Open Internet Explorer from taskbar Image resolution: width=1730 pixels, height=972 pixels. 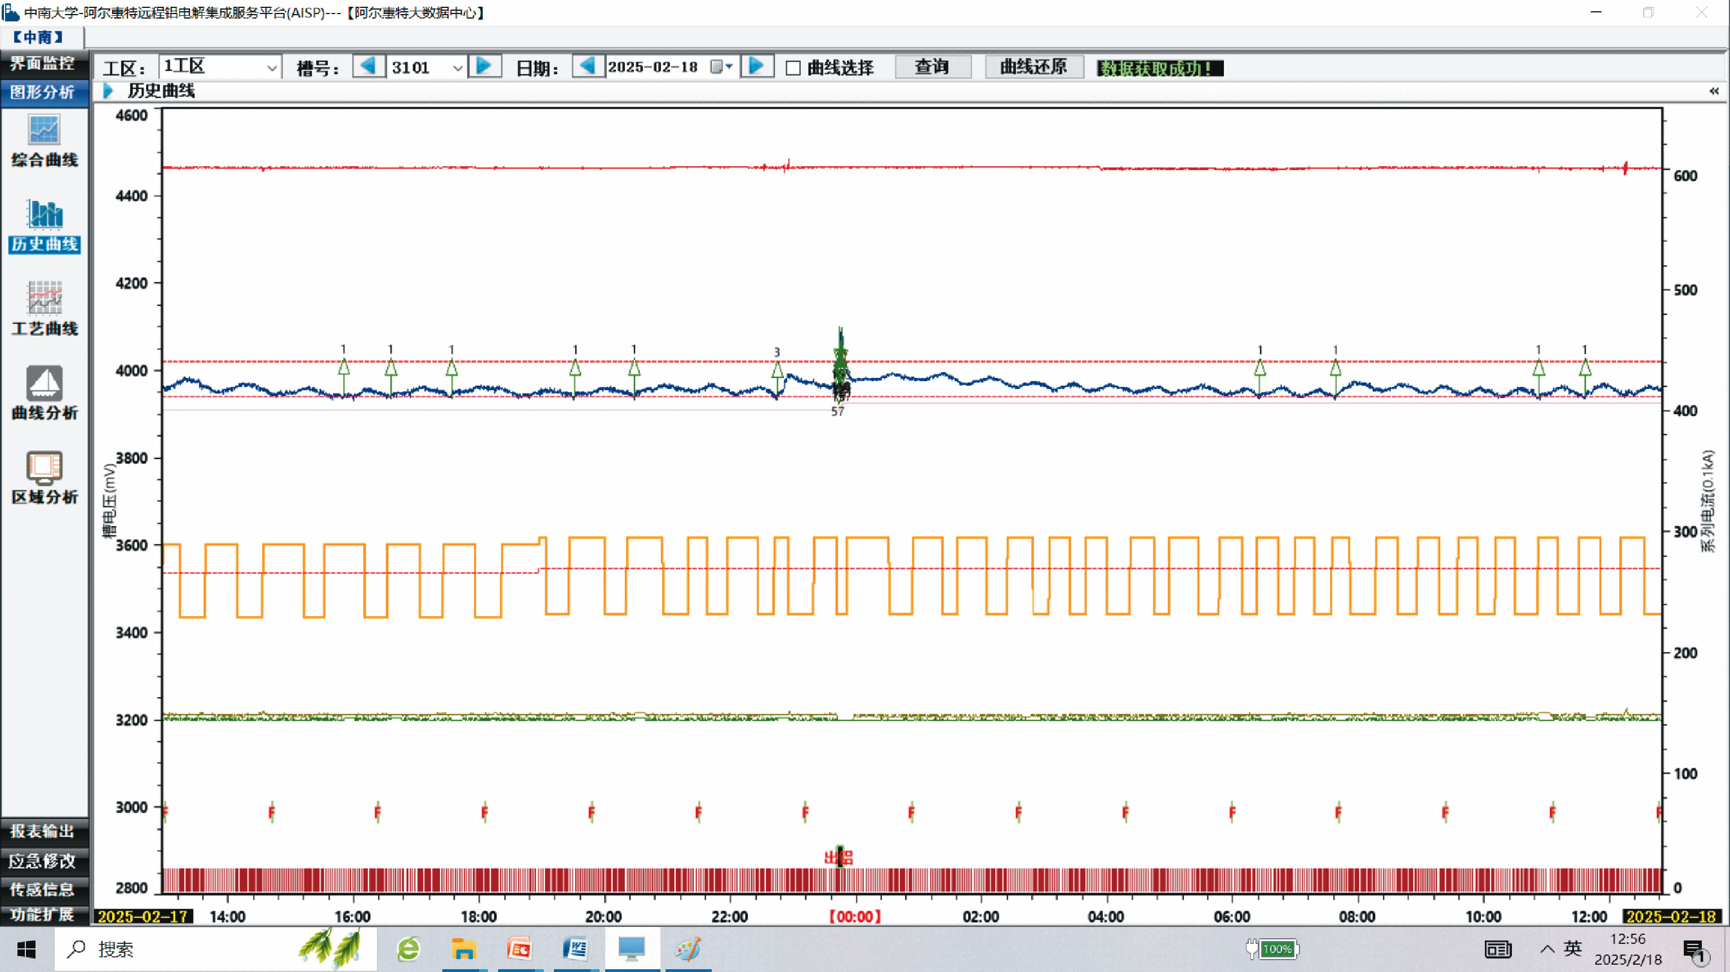point(409,949)
